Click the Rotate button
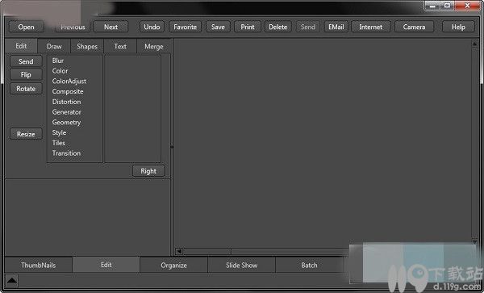 point(26,89)
